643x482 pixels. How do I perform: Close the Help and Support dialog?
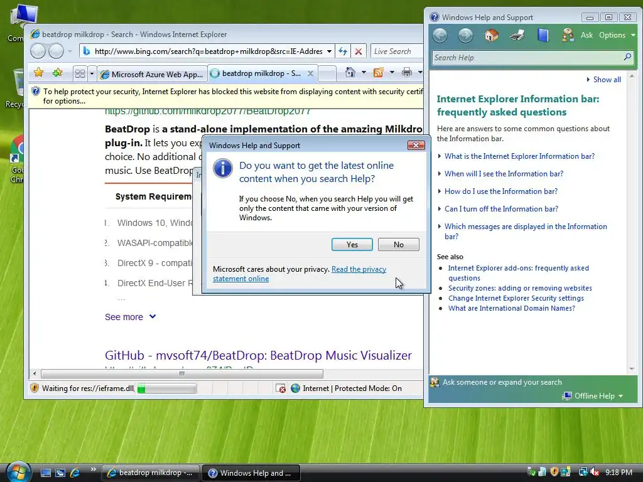point(416,145)
